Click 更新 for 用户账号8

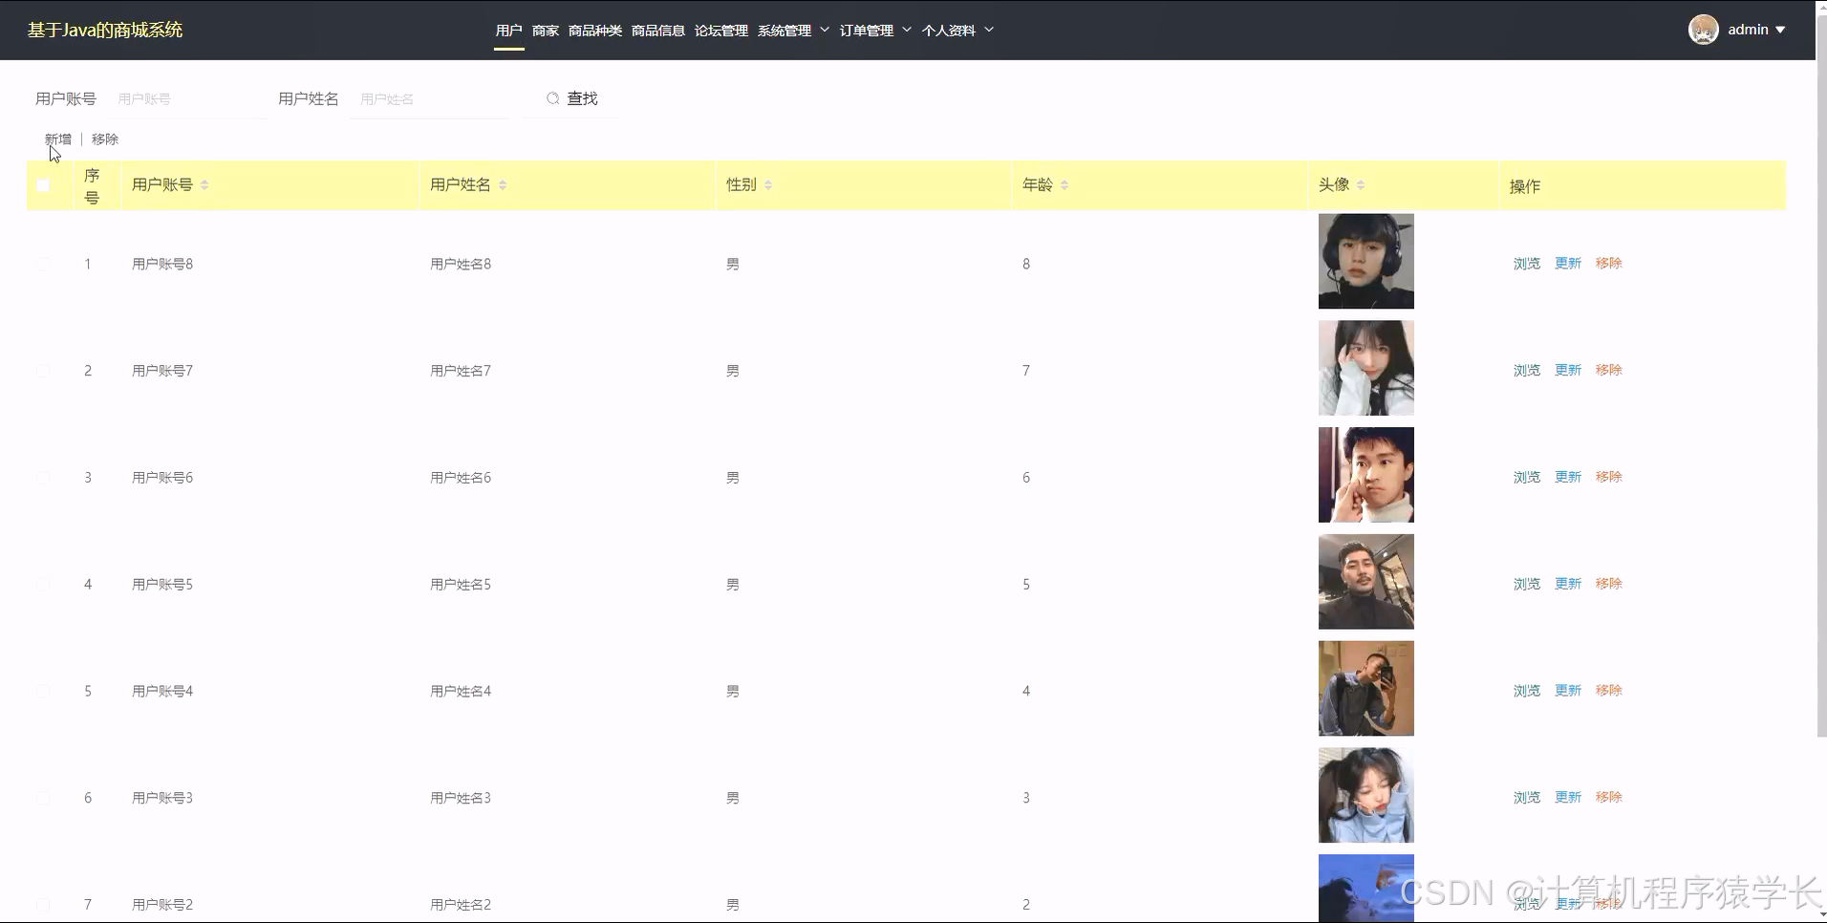tap(1568, 264)
